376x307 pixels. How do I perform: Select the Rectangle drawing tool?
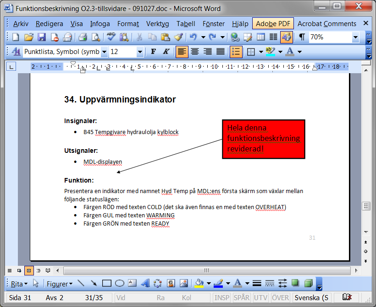tap(107, 284)
